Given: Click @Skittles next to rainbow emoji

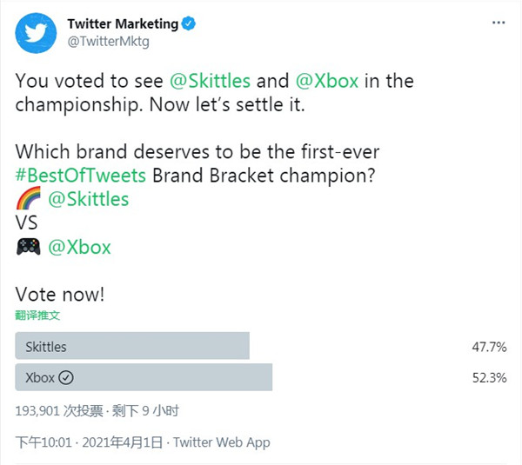Looking at the screenshot, I should (88, 199).
